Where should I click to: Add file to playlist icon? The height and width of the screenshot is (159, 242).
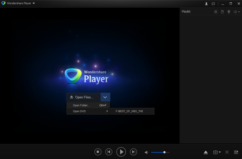222,12
